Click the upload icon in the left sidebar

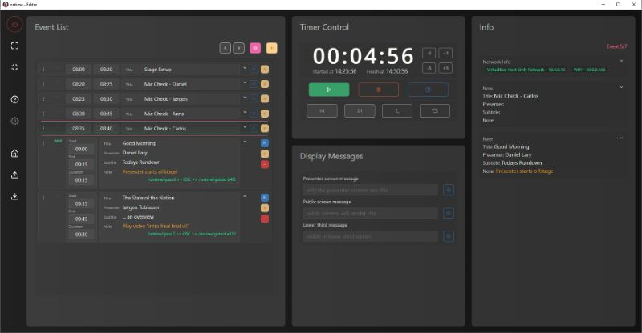[14, 175]
